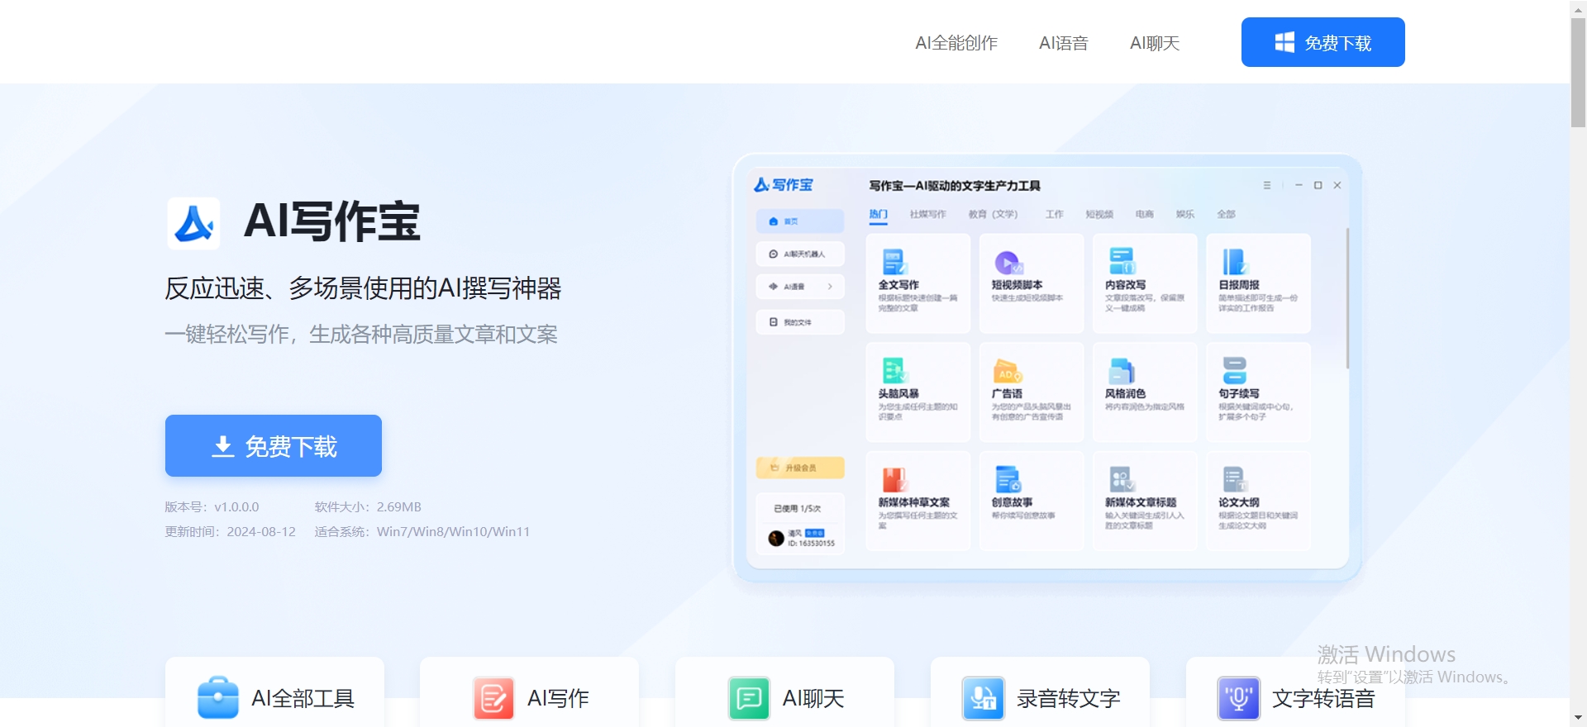Open the 文字转语音 card
The height and width of the screenshot is (727, 1587).
[x=1295, y=692]
